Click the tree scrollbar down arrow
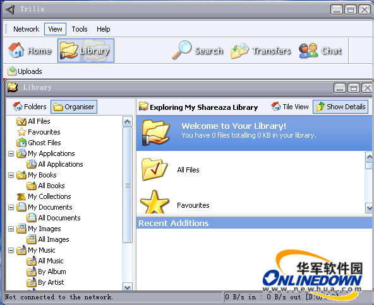Viewport: 374px width, 305px height. coord(128,287)
